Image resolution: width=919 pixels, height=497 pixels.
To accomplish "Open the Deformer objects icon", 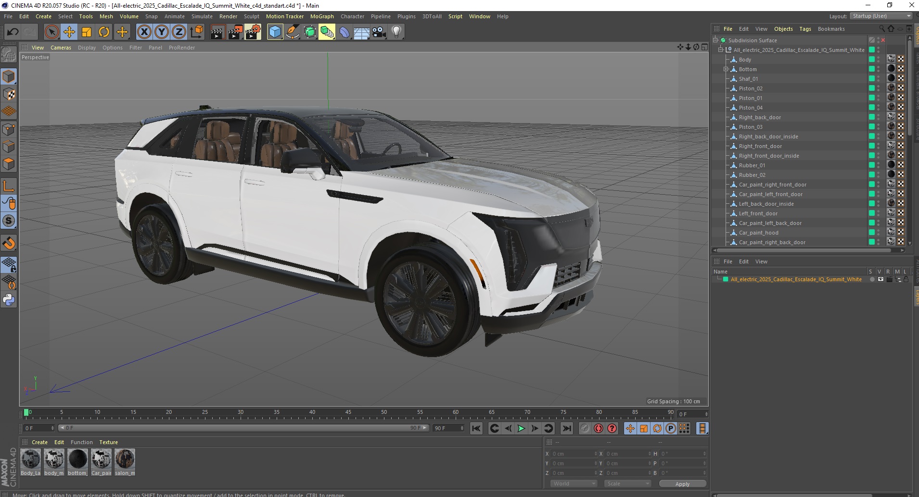I will tap(345, 32).
